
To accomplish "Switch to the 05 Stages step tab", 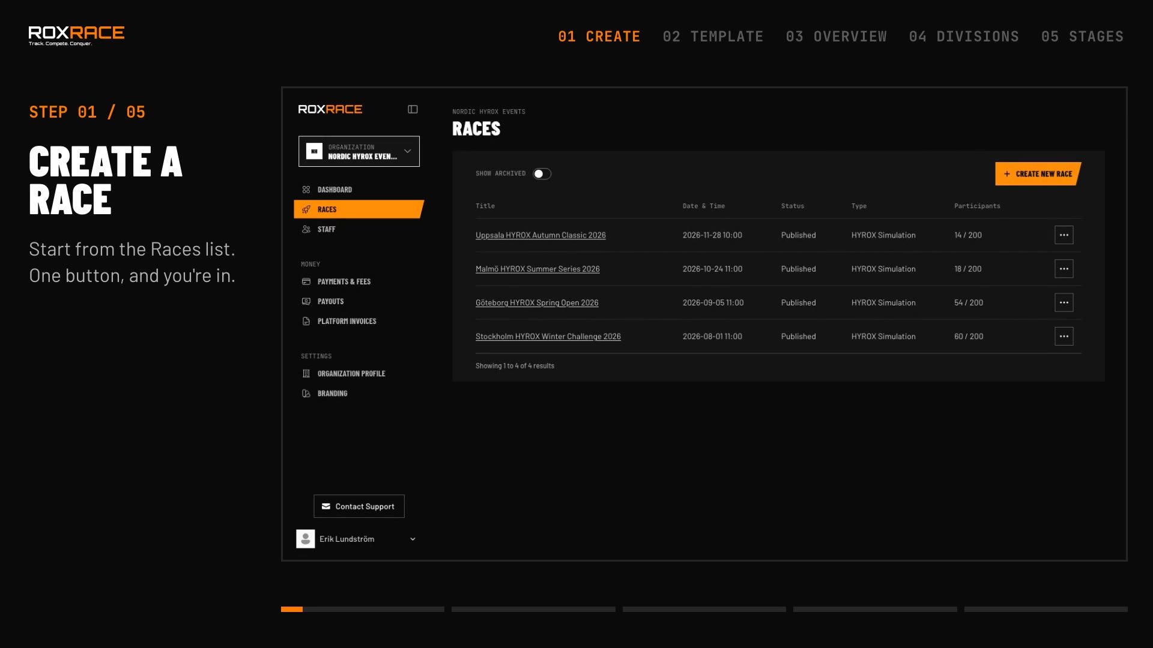I will pos(1082,37).
